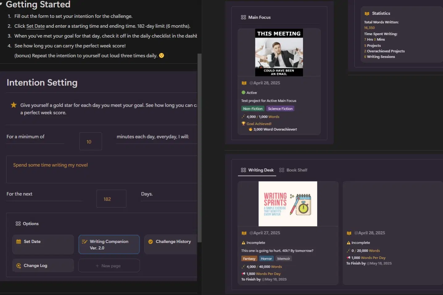Click the gold star callout icon
Viewport: 443px width, 295px height.
pyautogui.click(x=14, y=105)
